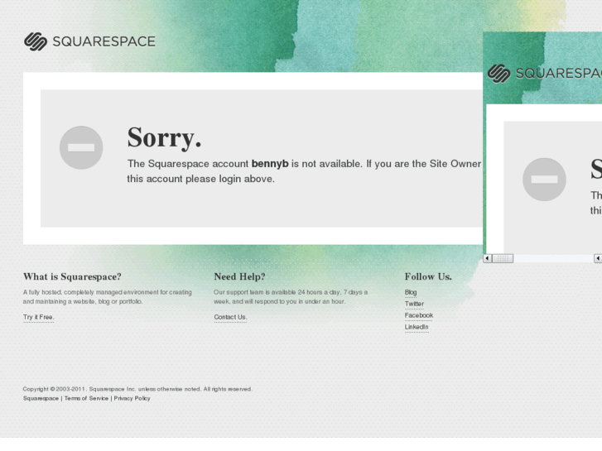The height and width of the screenshot is (451, 602).
Task: Open the Privacy Policy link
Action: point(132,398)
